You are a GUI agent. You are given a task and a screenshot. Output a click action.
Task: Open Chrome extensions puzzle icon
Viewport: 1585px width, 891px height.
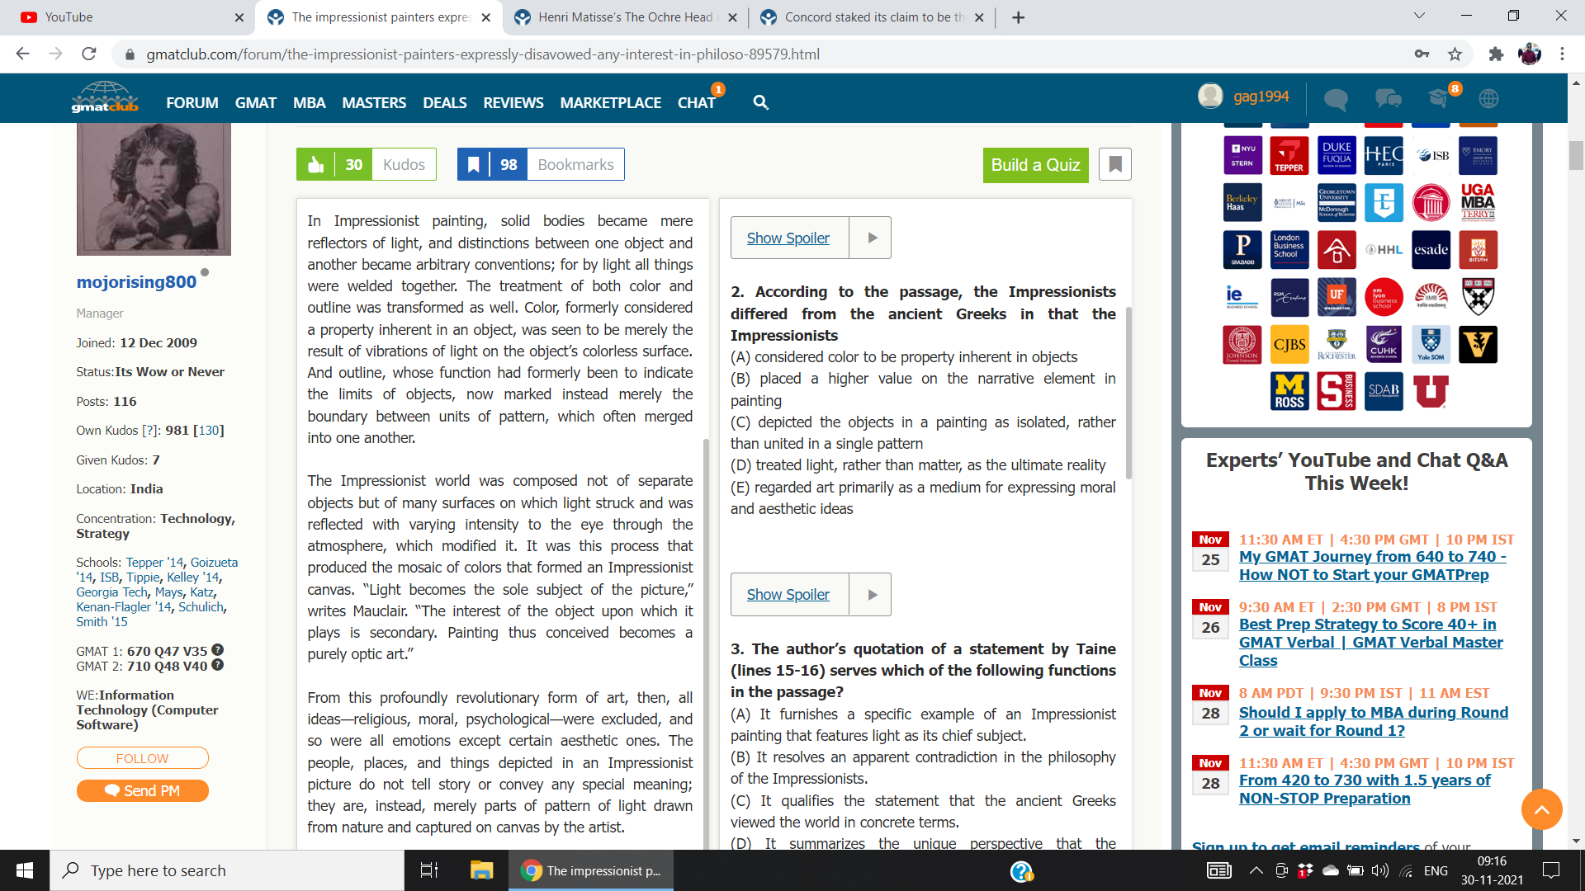tap(1497, 54)
